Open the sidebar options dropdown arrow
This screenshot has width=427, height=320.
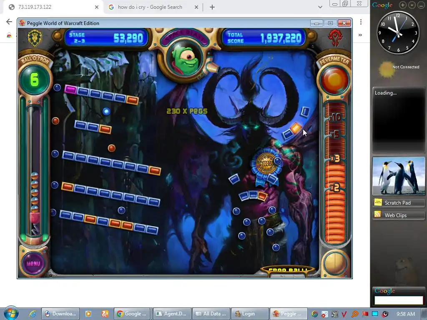click(412, 5)
